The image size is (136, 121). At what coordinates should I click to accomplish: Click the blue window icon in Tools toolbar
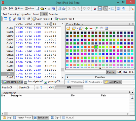pos(6,19)
